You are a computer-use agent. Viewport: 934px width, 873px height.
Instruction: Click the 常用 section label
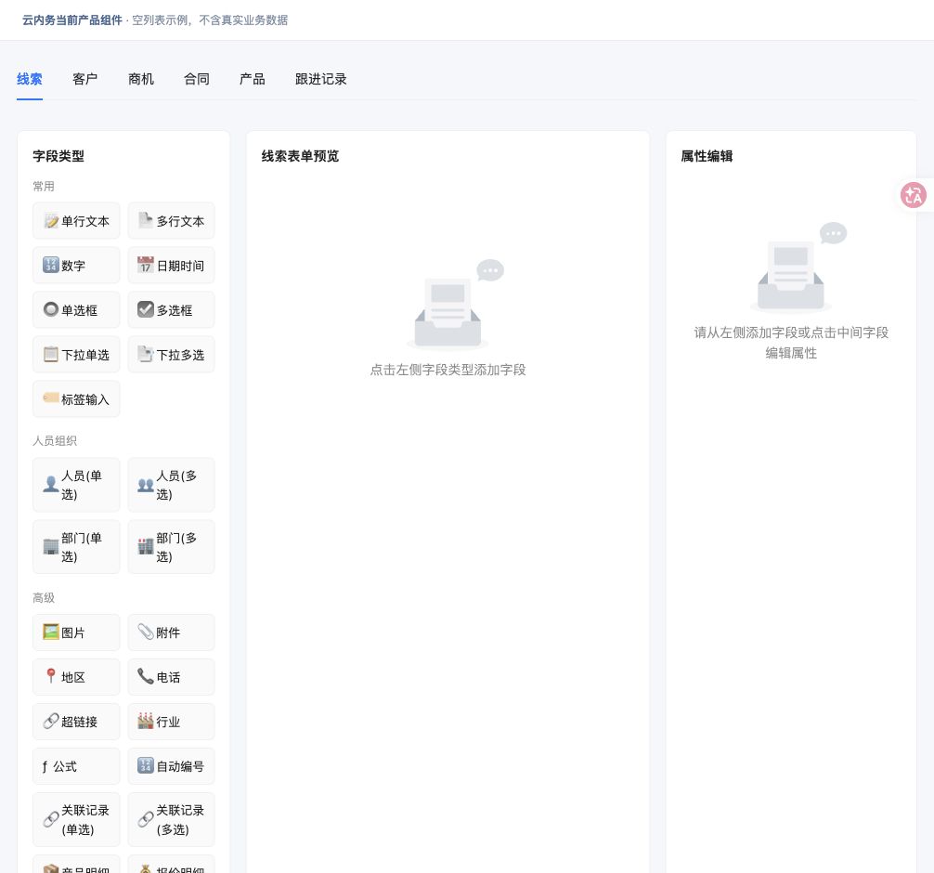point(44,186)
